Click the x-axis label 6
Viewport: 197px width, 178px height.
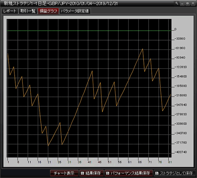pyautogui.click(x=18, y=162)
